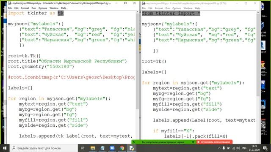The image size is (271, 152).
Task: Open Edit menu in left IDLE window
Action: pyautogui.click(x=16, y=8)
